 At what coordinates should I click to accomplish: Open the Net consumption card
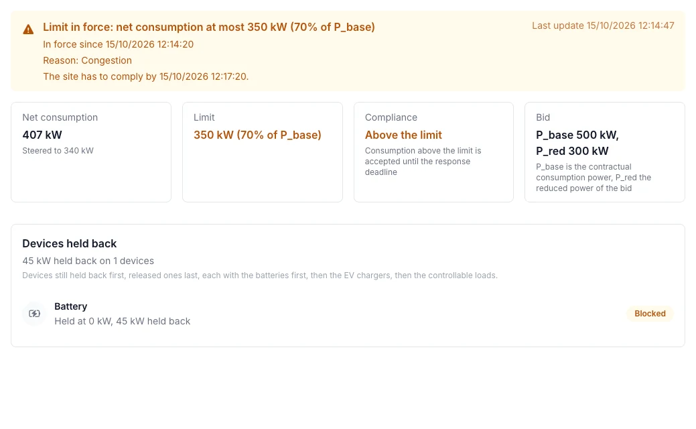91,152
